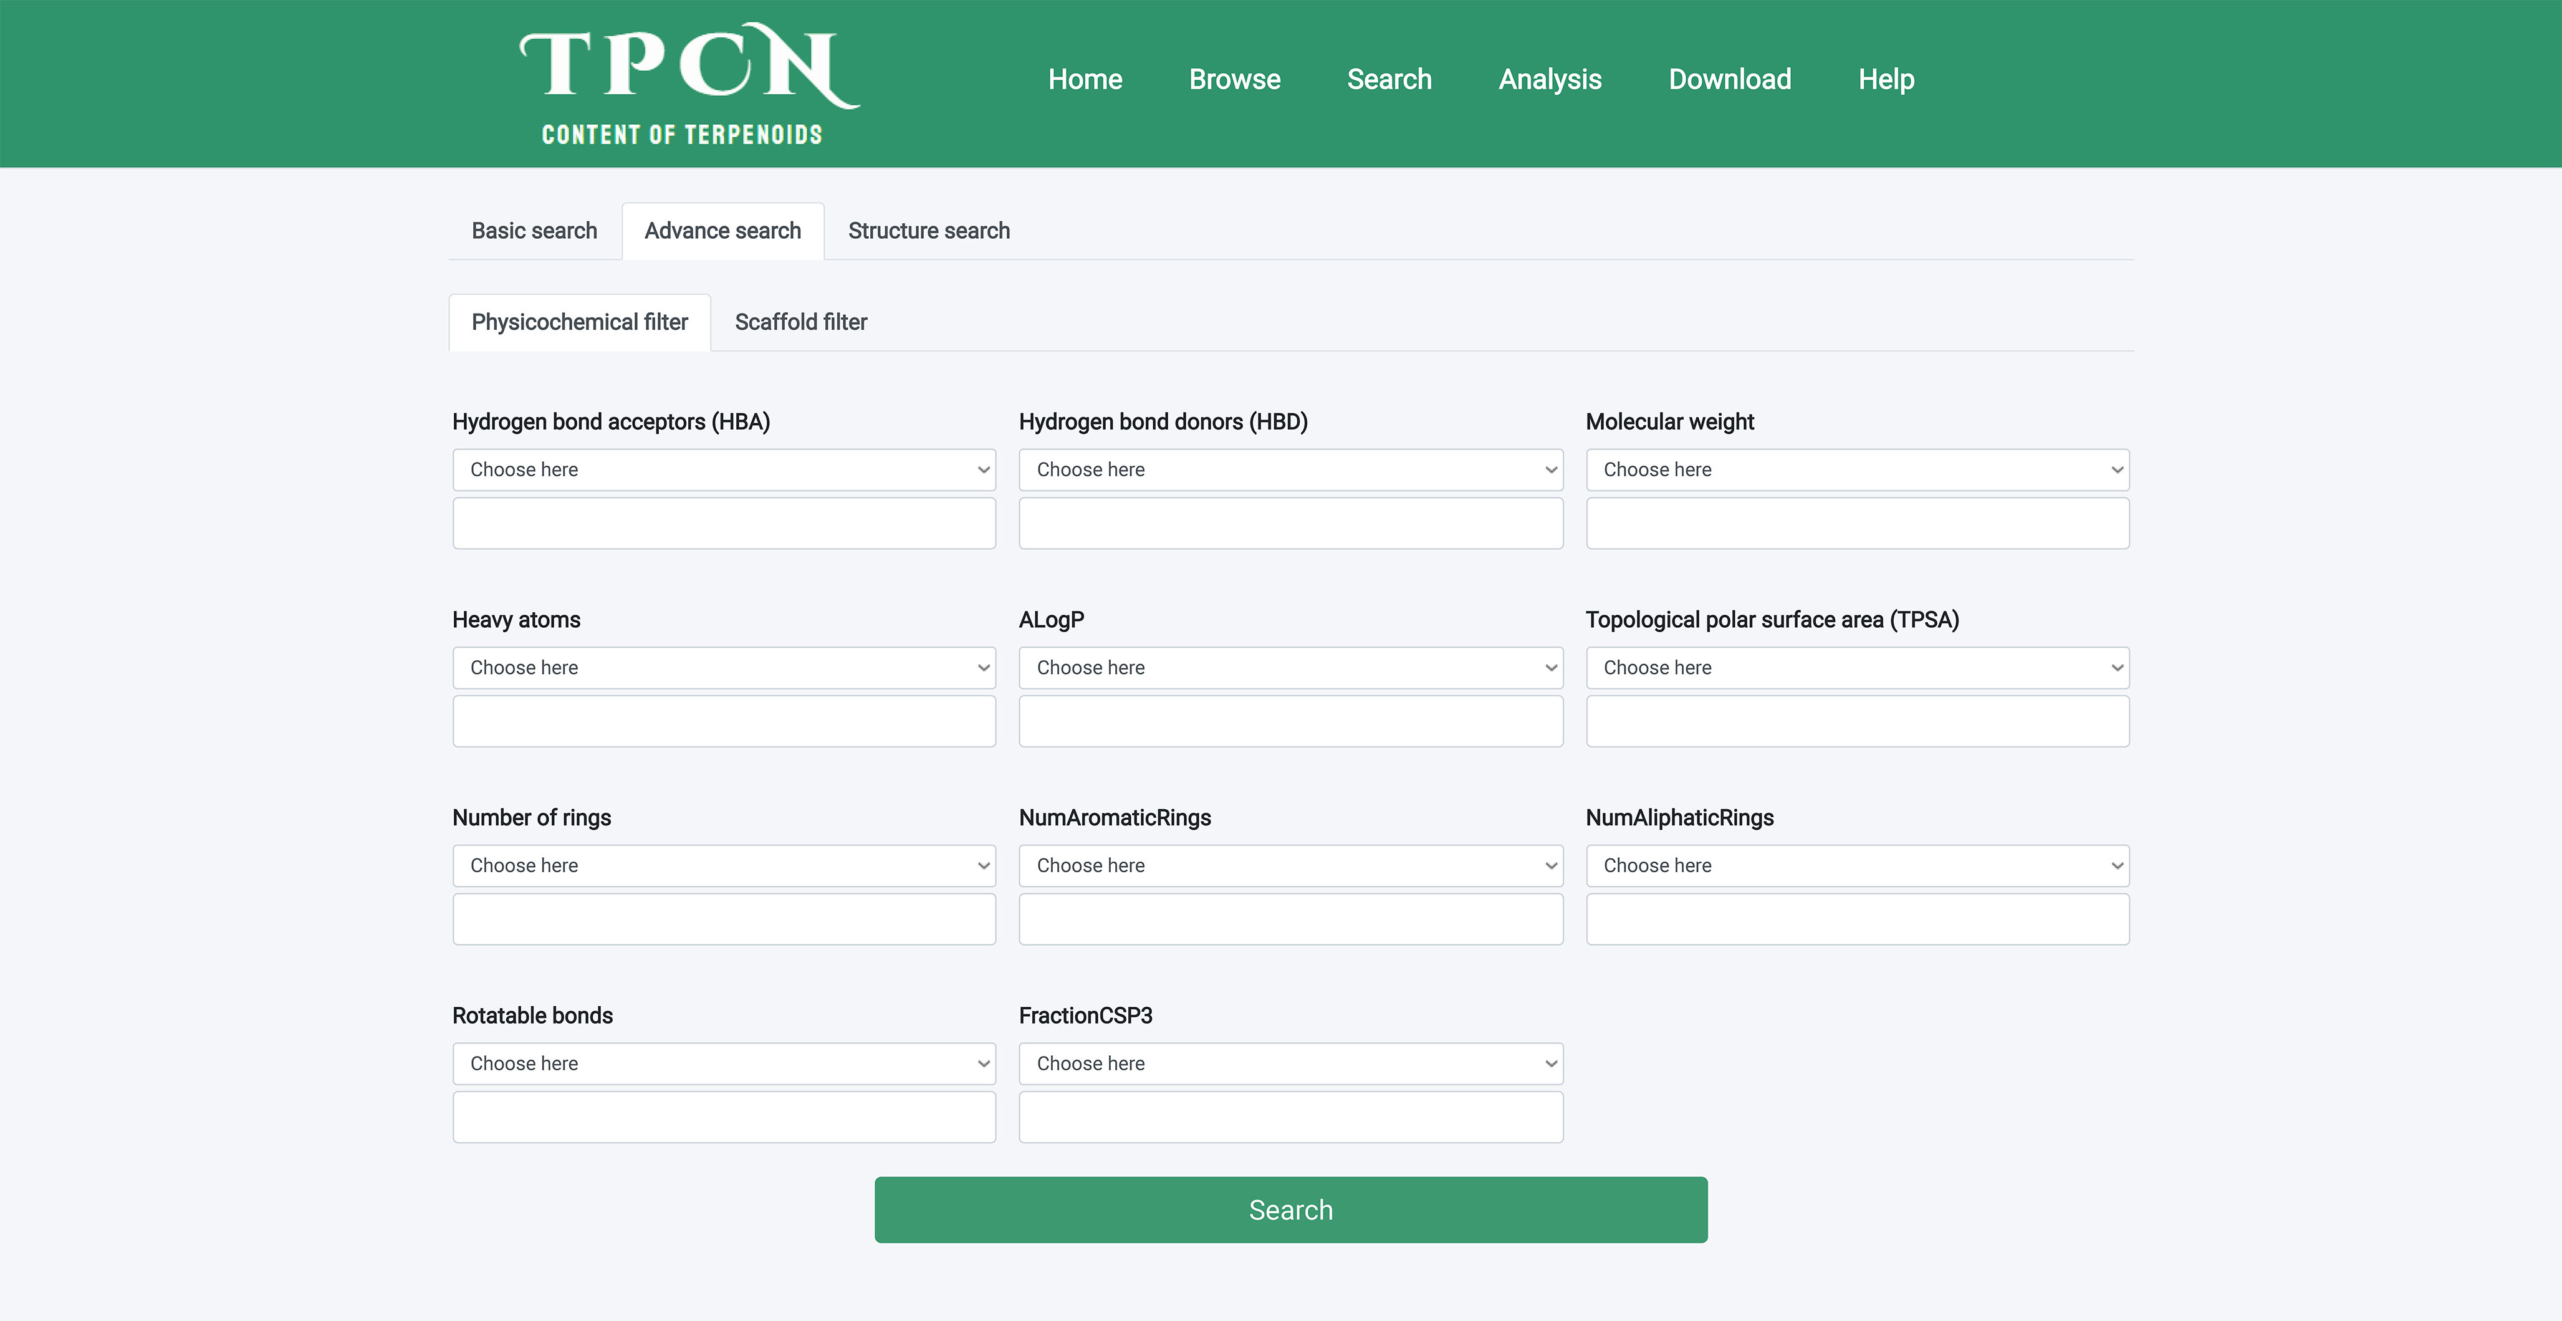This screenshot has width=2562, height=1321.
Task: Open the NumAromaticRings dropdown
Action: (x=1291, y=865)
